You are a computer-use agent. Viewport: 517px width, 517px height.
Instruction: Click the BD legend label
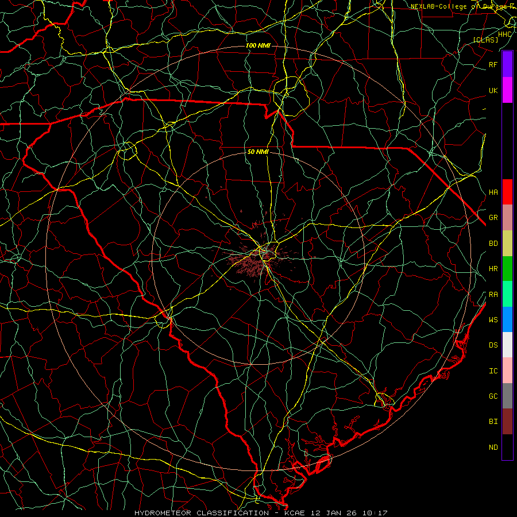pos(493,244)
